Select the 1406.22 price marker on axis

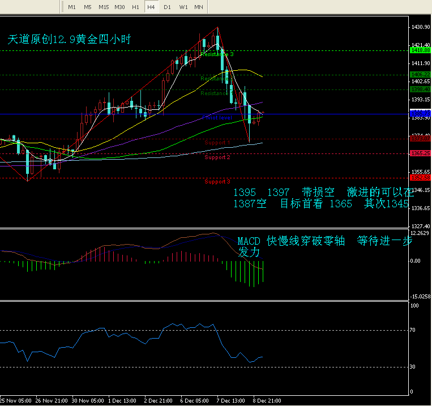(x=420, y=75)
